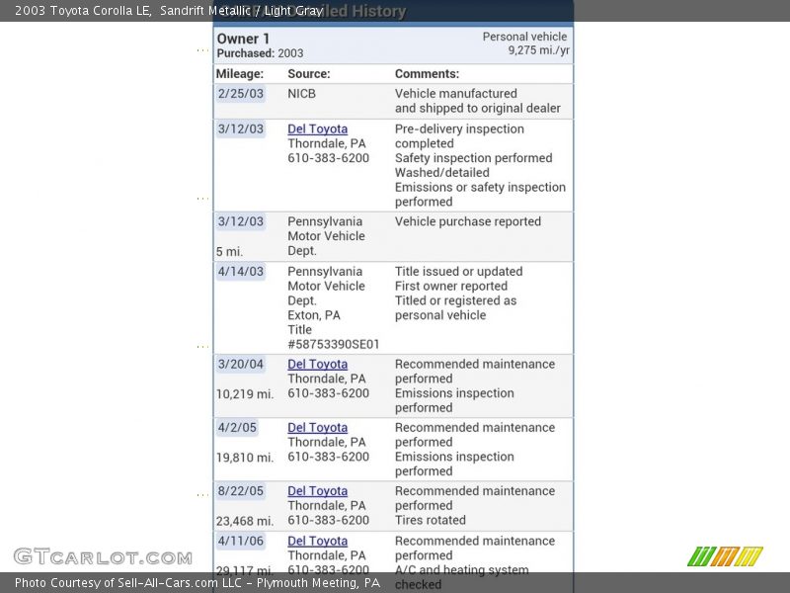Click the 2/25/03 date cell
This screenshot has width=790, height=593.
point(240,94)
